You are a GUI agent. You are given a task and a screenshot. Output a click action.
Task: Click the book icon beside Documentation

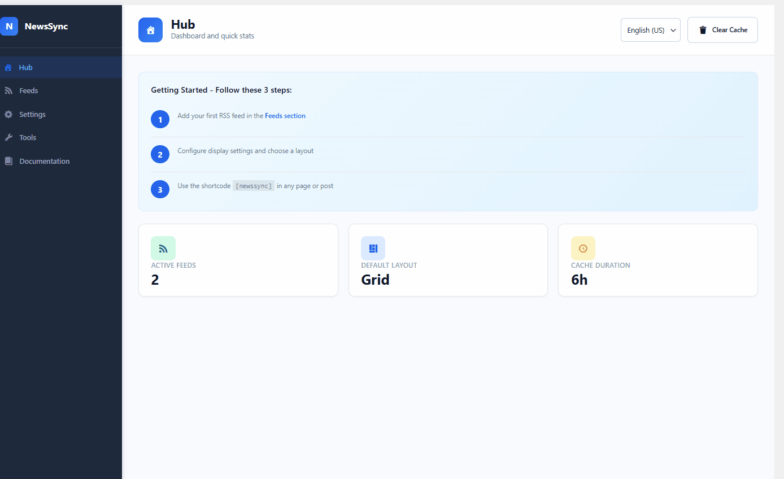9,161
